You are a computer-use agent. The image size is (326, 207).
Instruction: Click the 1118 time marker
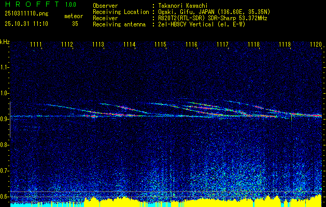point(253,44)
